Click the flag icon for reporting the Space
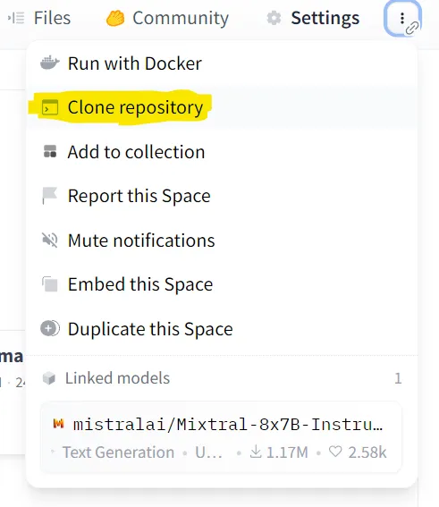The image size is (439, 507). coord(49,196)
